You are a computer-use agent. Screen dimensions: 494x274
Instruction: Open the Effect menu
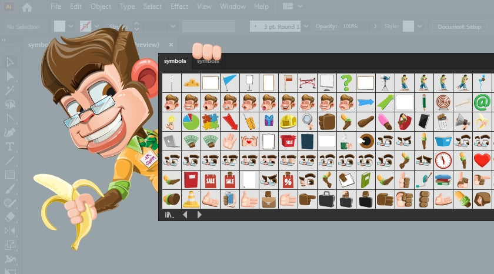179,6
